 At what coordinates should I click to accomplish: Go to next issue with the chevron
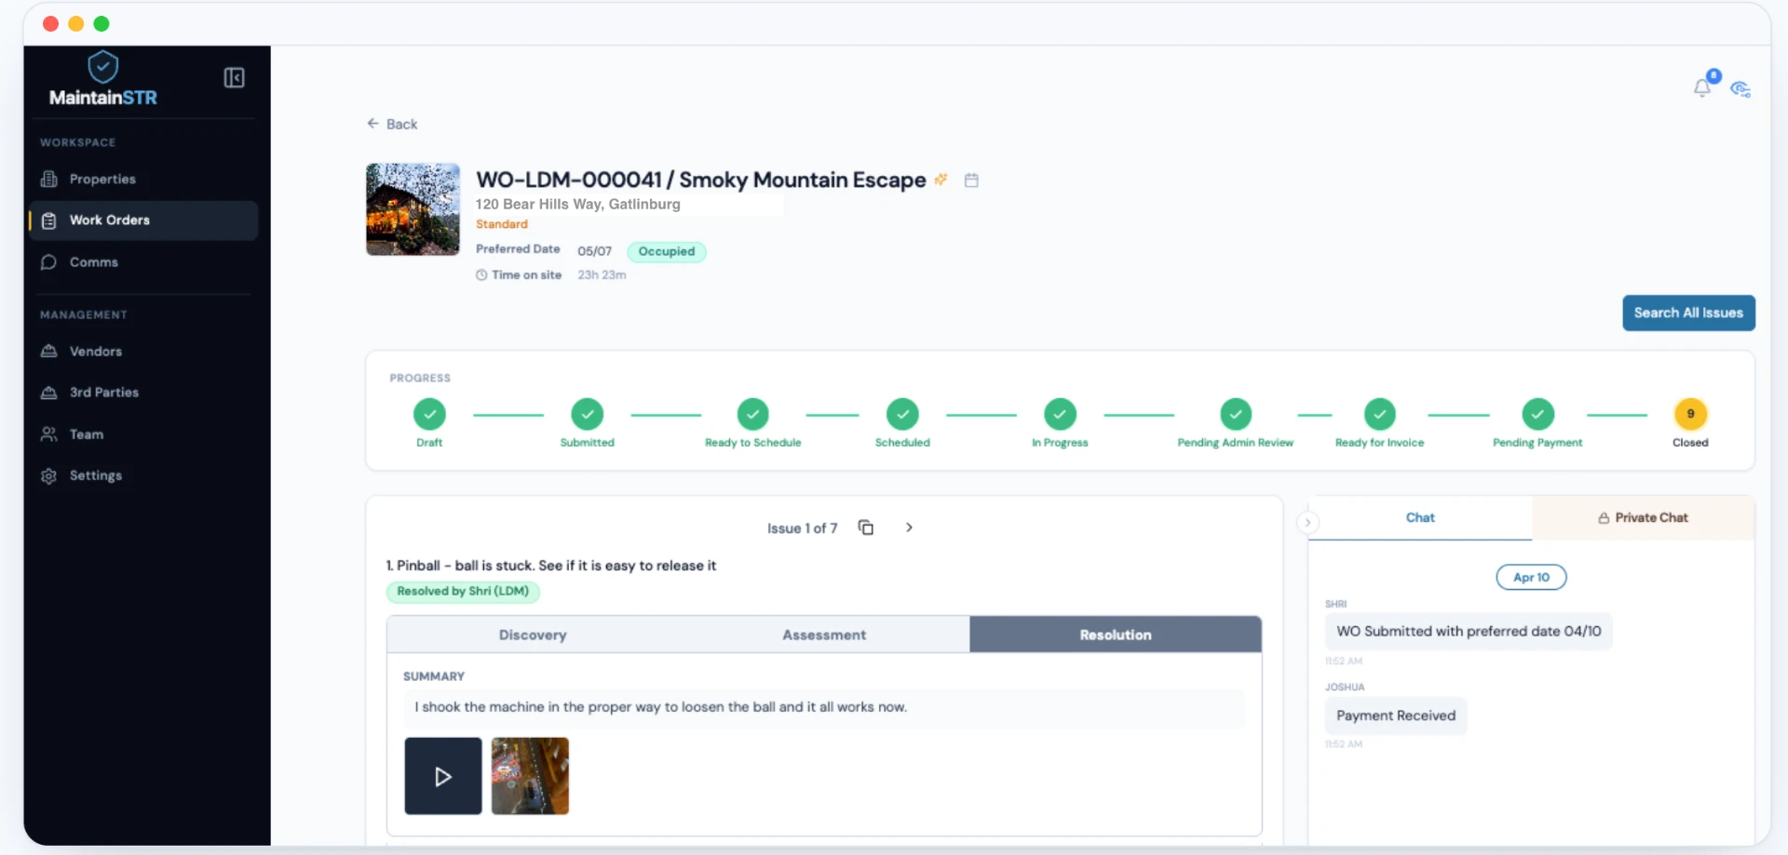point(909,528)
